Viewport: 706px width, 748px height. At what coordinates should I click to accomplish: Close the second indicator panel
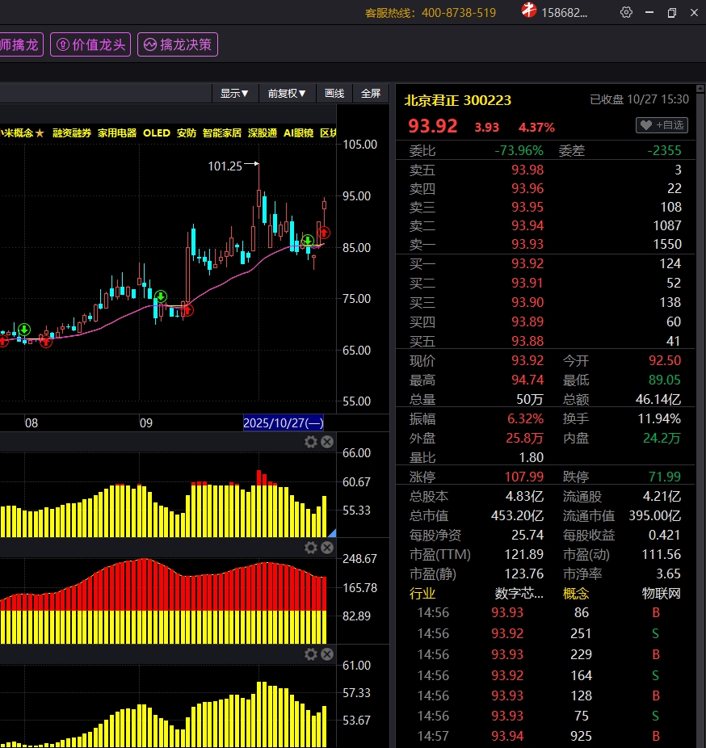tap(327, 548)
